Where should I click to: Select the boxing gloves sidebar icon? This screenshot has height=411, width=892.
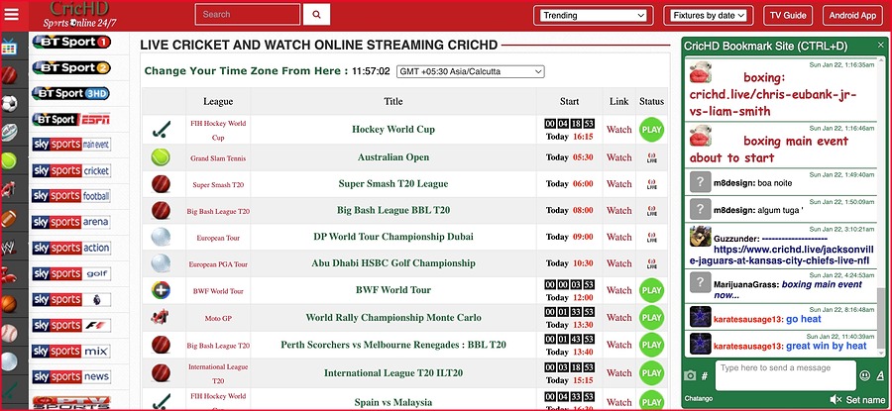[9, 275]
